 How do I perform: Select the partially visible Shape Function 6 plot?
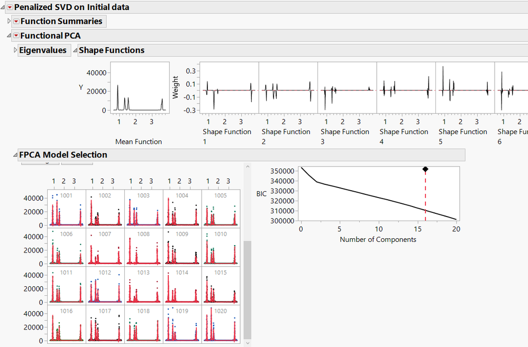511,88
